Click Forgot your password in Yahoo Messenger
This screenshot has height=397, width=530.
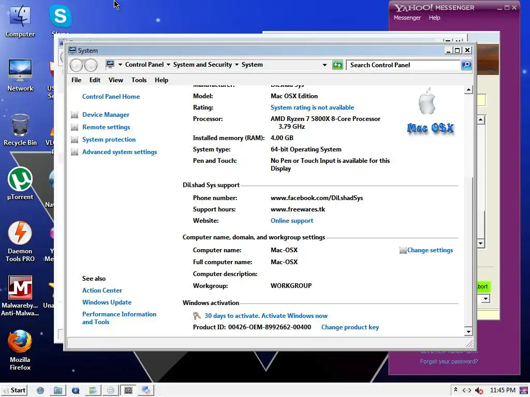pos(449,361)
